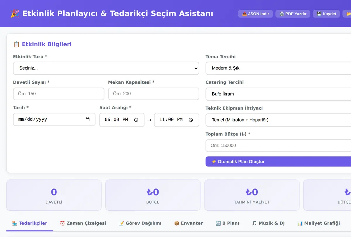Generate plan with Otomatik Plan Oluştur

(x=278, y=162)
